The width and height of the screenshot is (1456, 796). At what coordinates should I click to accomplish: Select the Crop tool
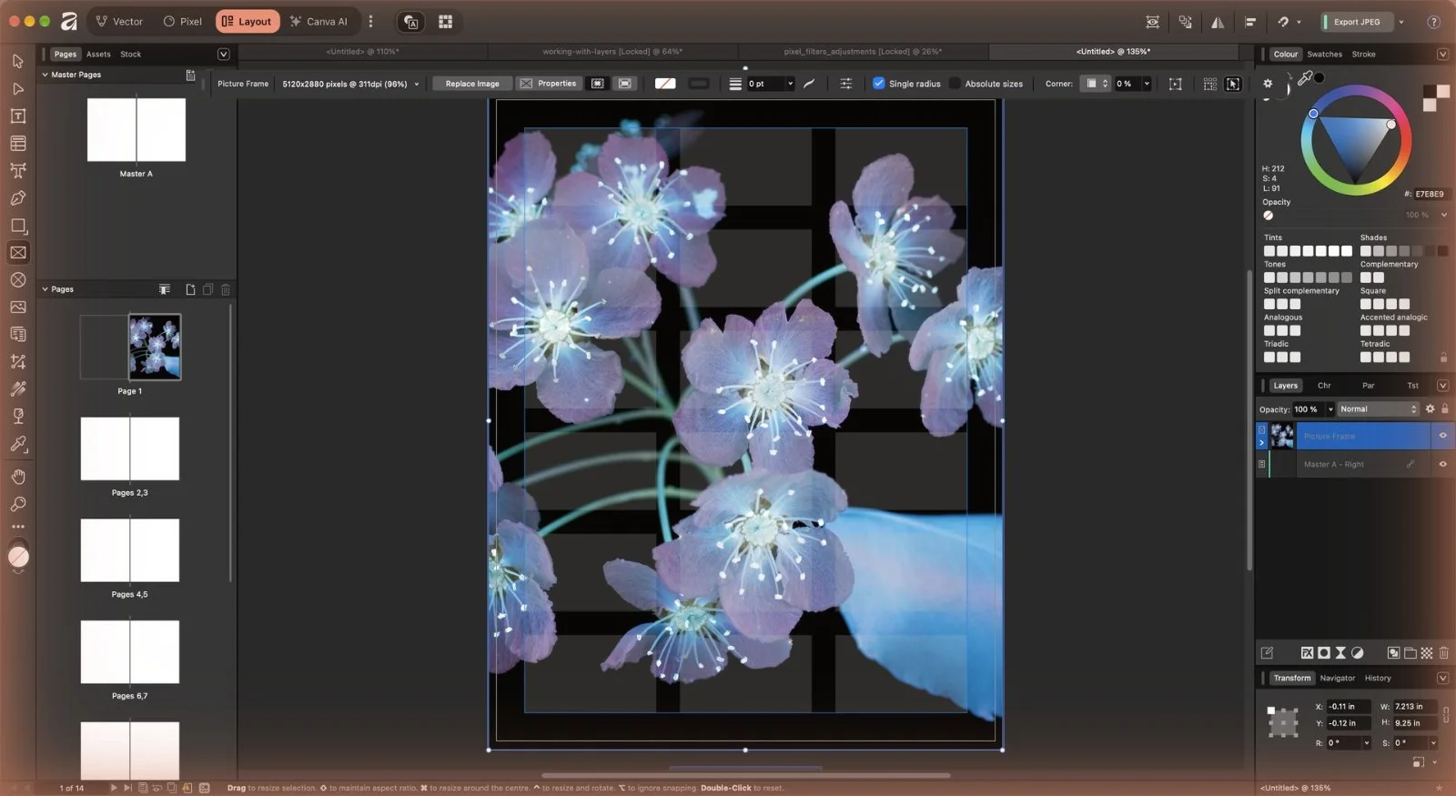[x=17, y=361]
